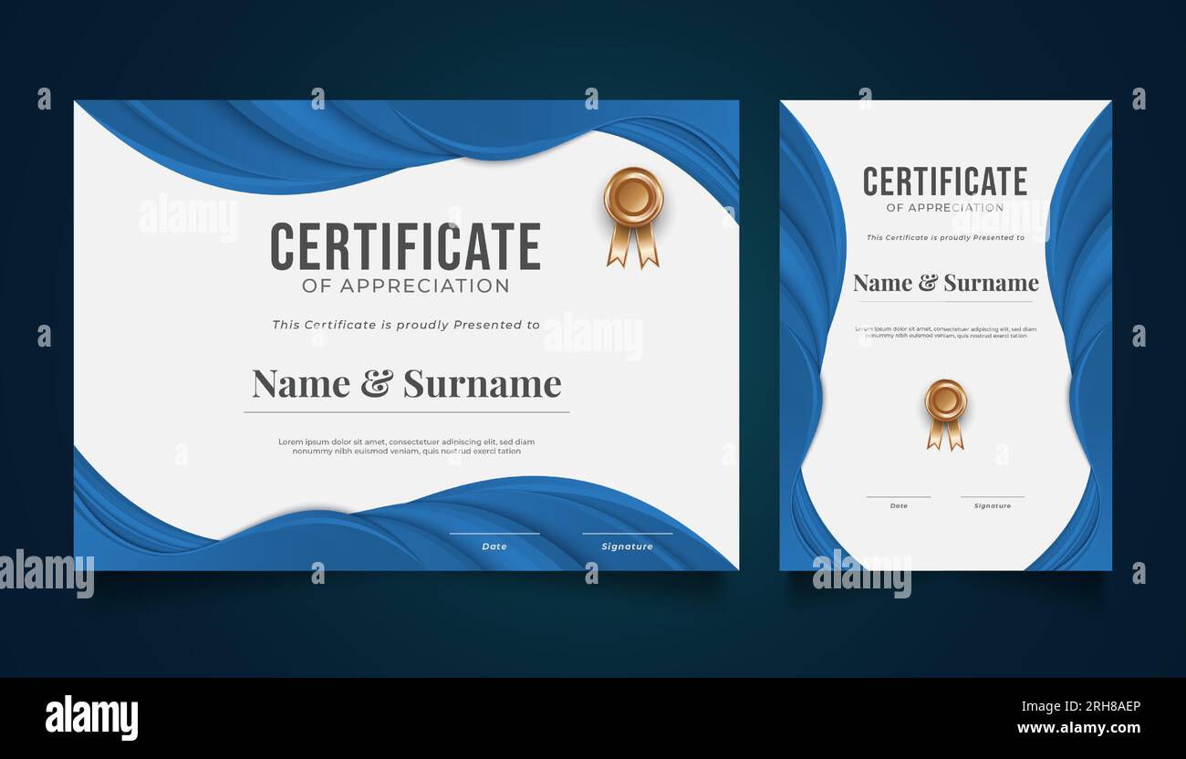
Task: Select Name & Surname on portrait certificate
Action: click(x=945, y=283)
